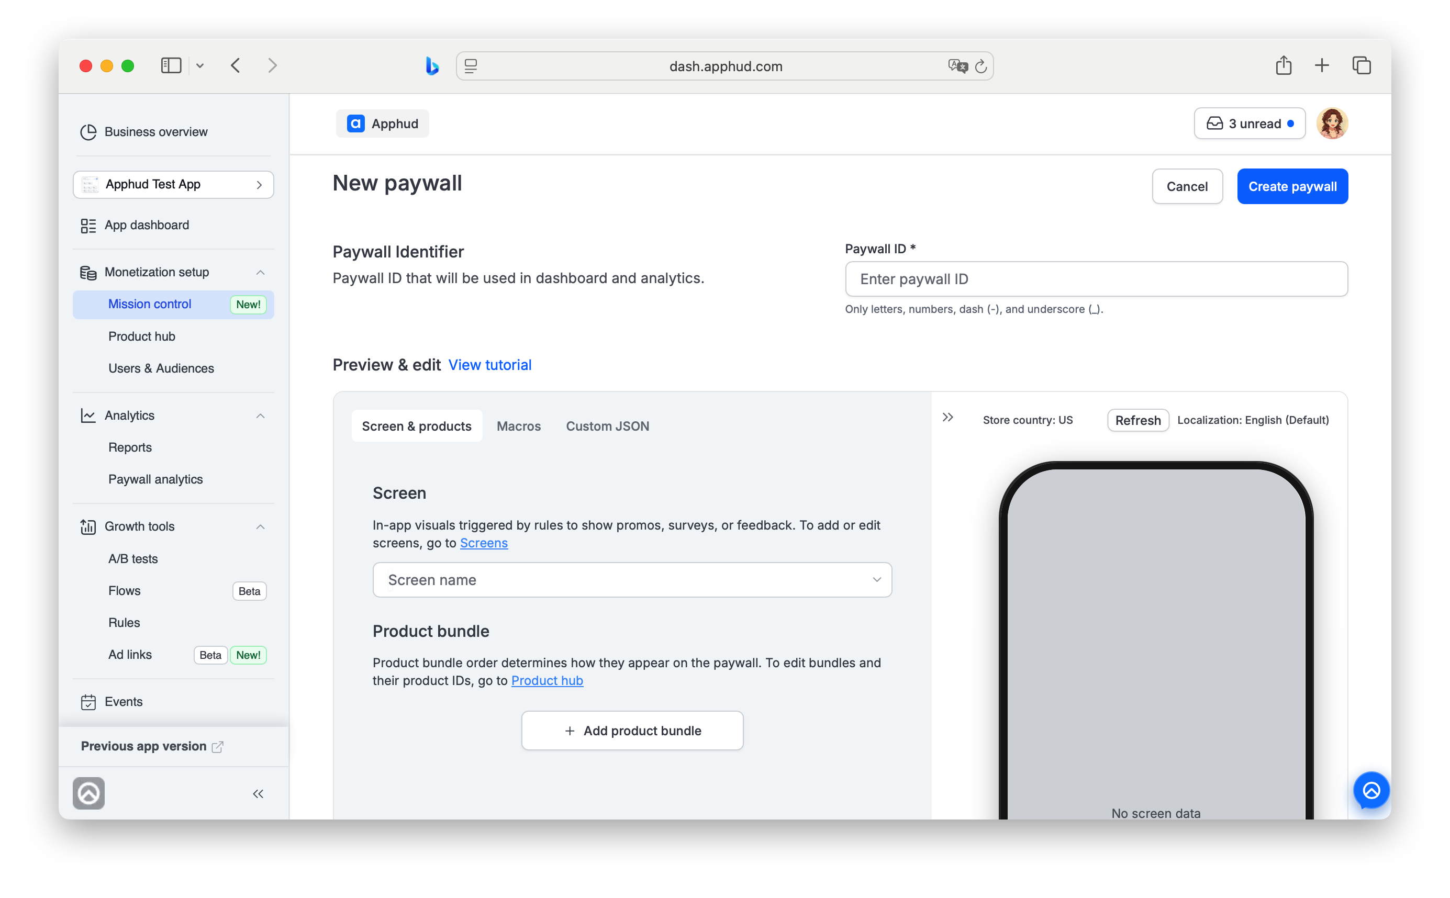Click the translate icon in address bar

[x=957, y=66]
